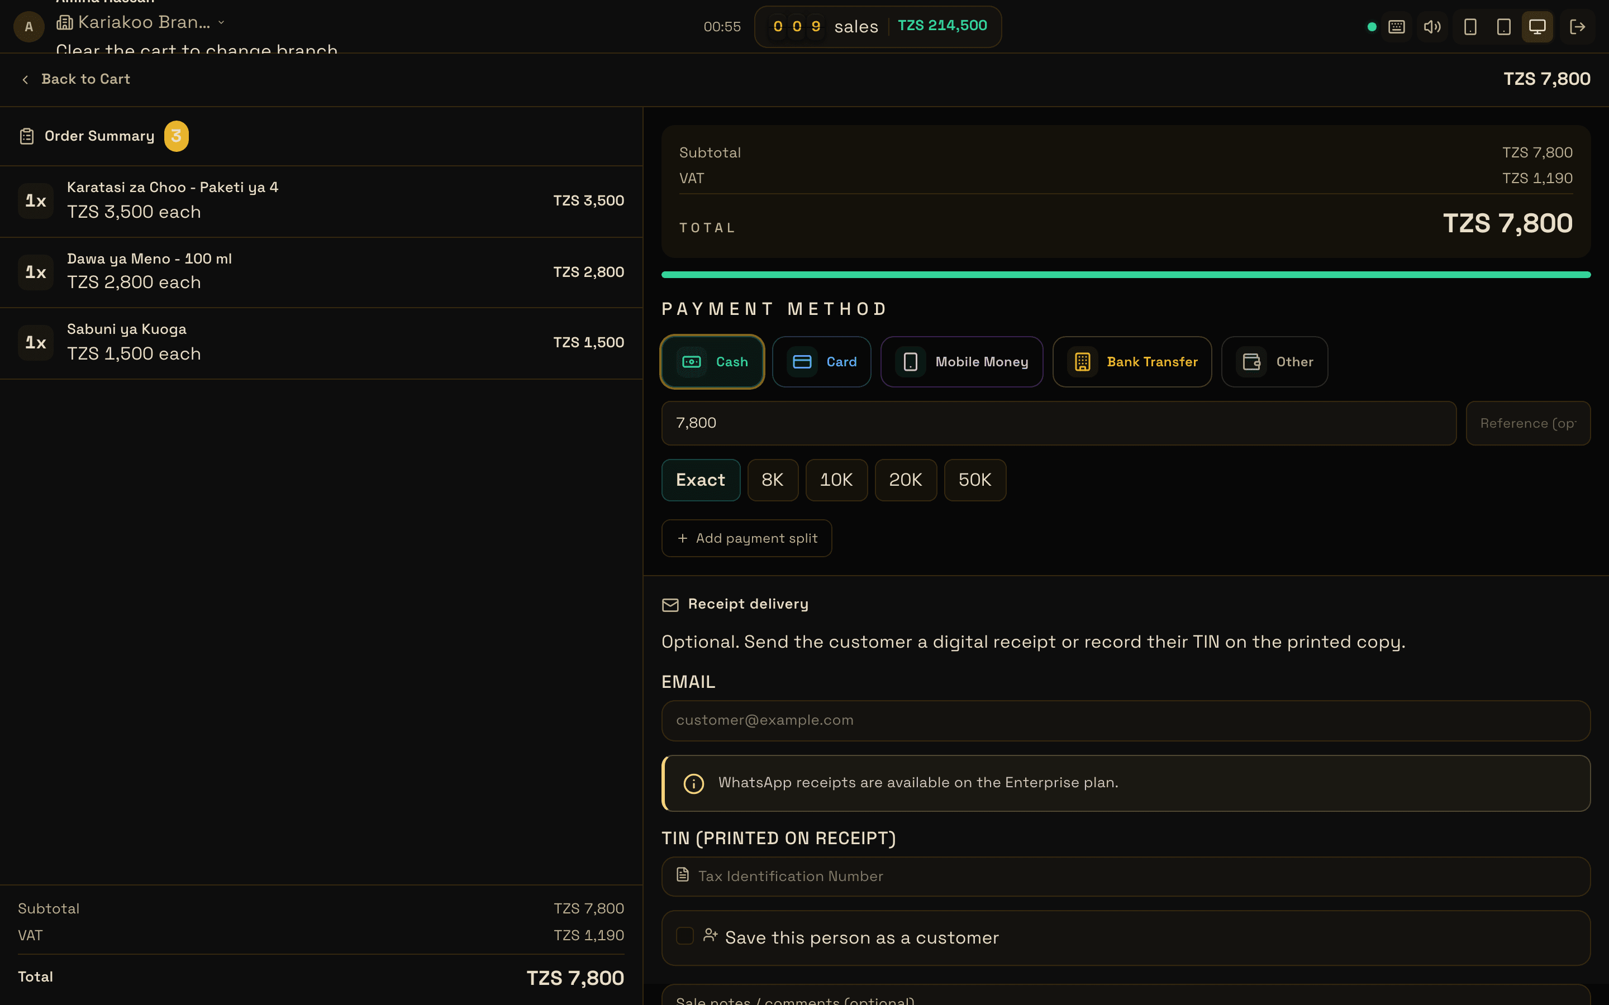Click the logout arrow icon
Screen dimensions: 1609x1005
point(1577,27)
